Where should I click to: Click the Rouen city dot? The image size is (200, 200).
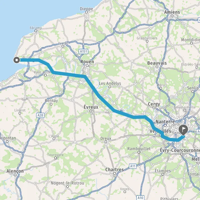coord(87,66)
